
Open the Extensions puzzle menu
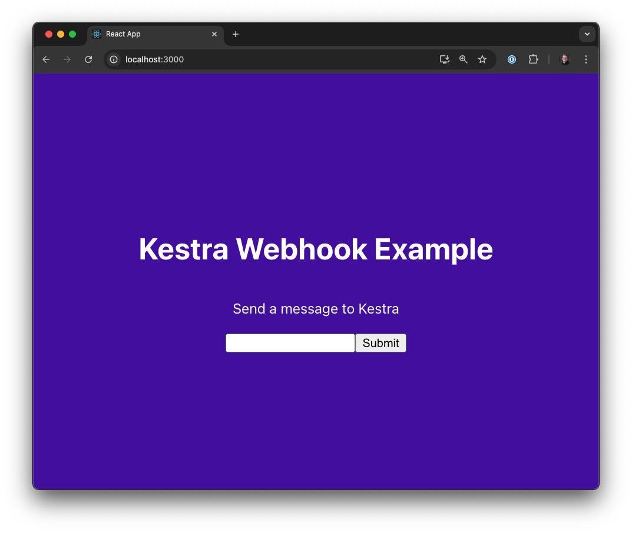point(533,59)
